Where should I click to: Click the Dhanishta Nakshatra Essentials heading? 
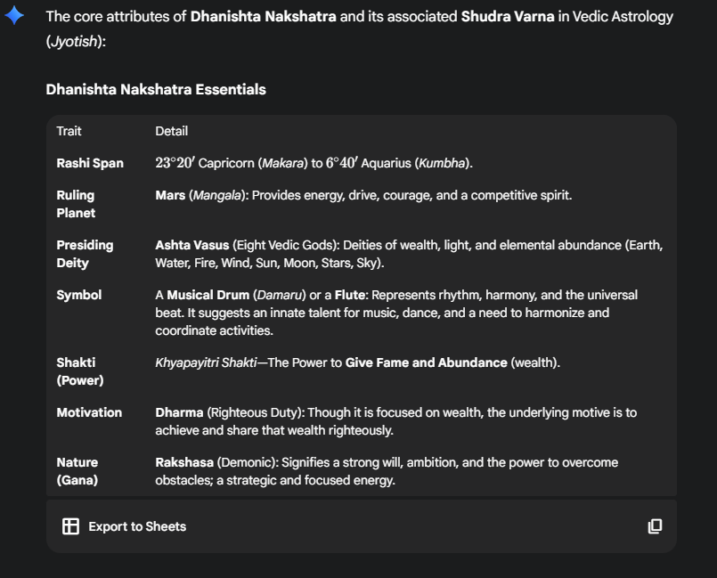(156, 90)
